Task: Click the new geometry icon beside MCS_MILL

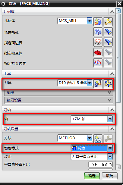Action: (98, 22)
